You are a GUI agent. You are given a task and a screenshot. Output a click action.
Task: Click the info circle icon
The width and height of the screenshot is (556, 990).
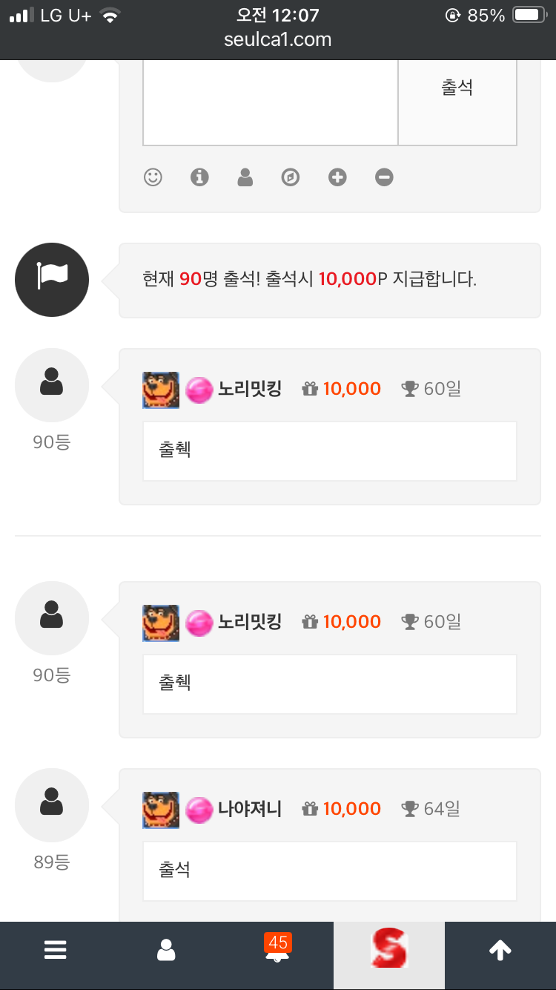coord(199,177)
